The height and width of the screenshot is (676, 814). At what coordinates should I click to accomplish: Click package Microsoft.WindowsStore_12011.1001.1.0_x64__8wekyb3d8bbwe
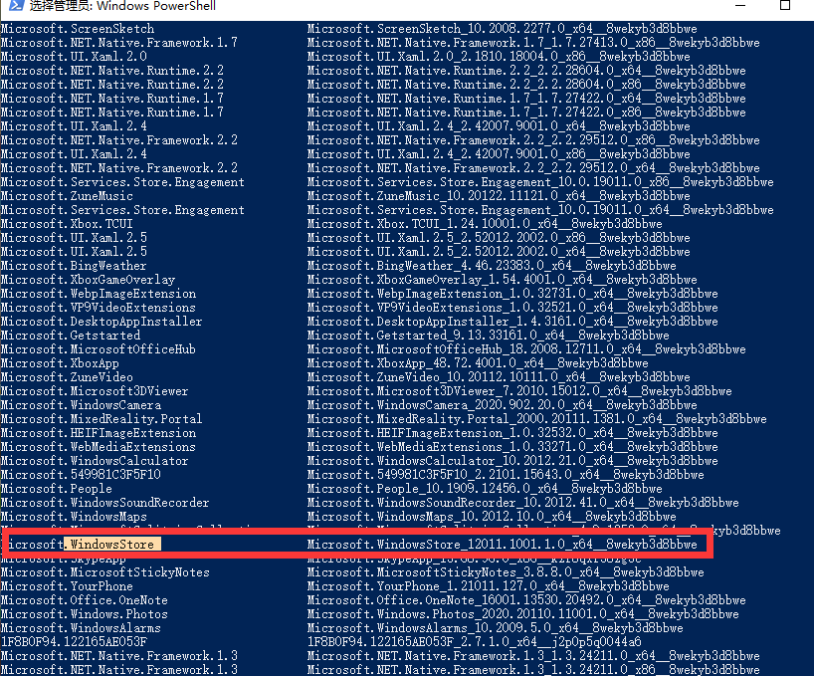[502, 545]
